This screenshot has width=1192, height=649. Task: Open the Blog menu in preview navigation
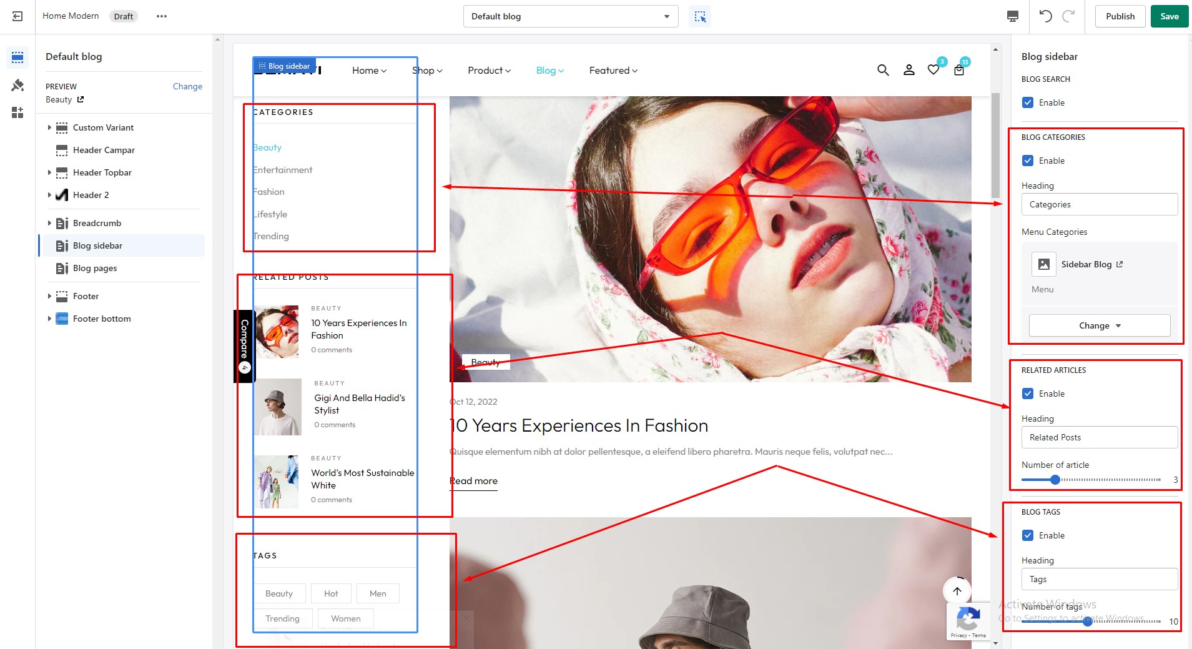click(x=549, y=71)
